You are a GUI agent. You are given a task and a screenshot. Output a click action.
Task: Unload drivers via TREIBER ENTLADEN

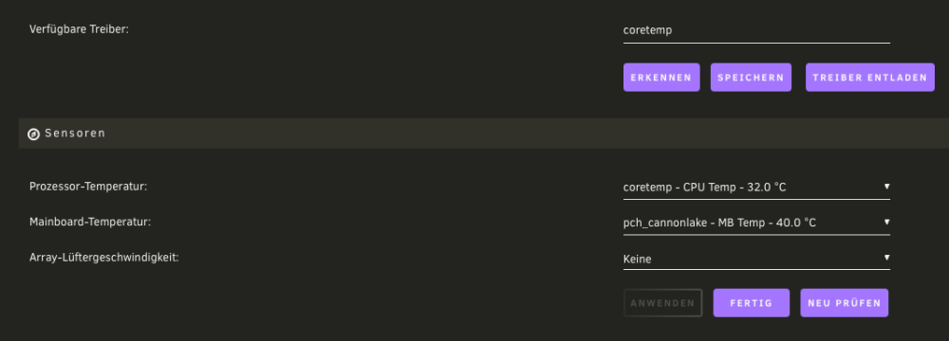[869, 78]
